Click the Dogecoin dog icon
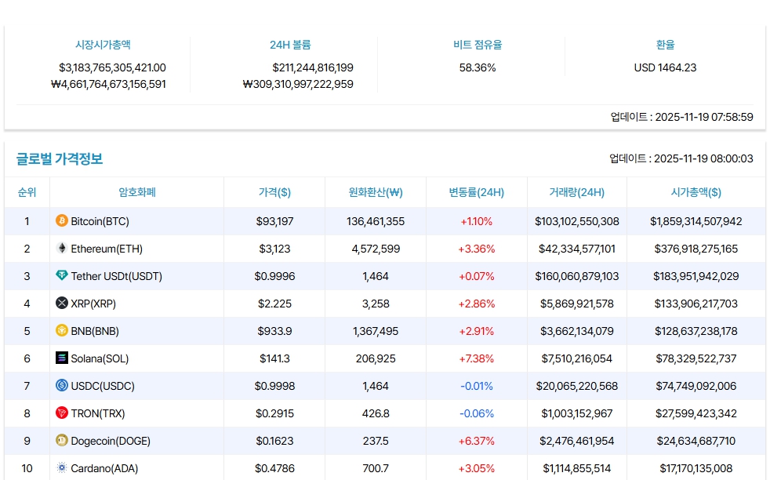The height and width of the screenshot is (480, 770). point(62,441)
